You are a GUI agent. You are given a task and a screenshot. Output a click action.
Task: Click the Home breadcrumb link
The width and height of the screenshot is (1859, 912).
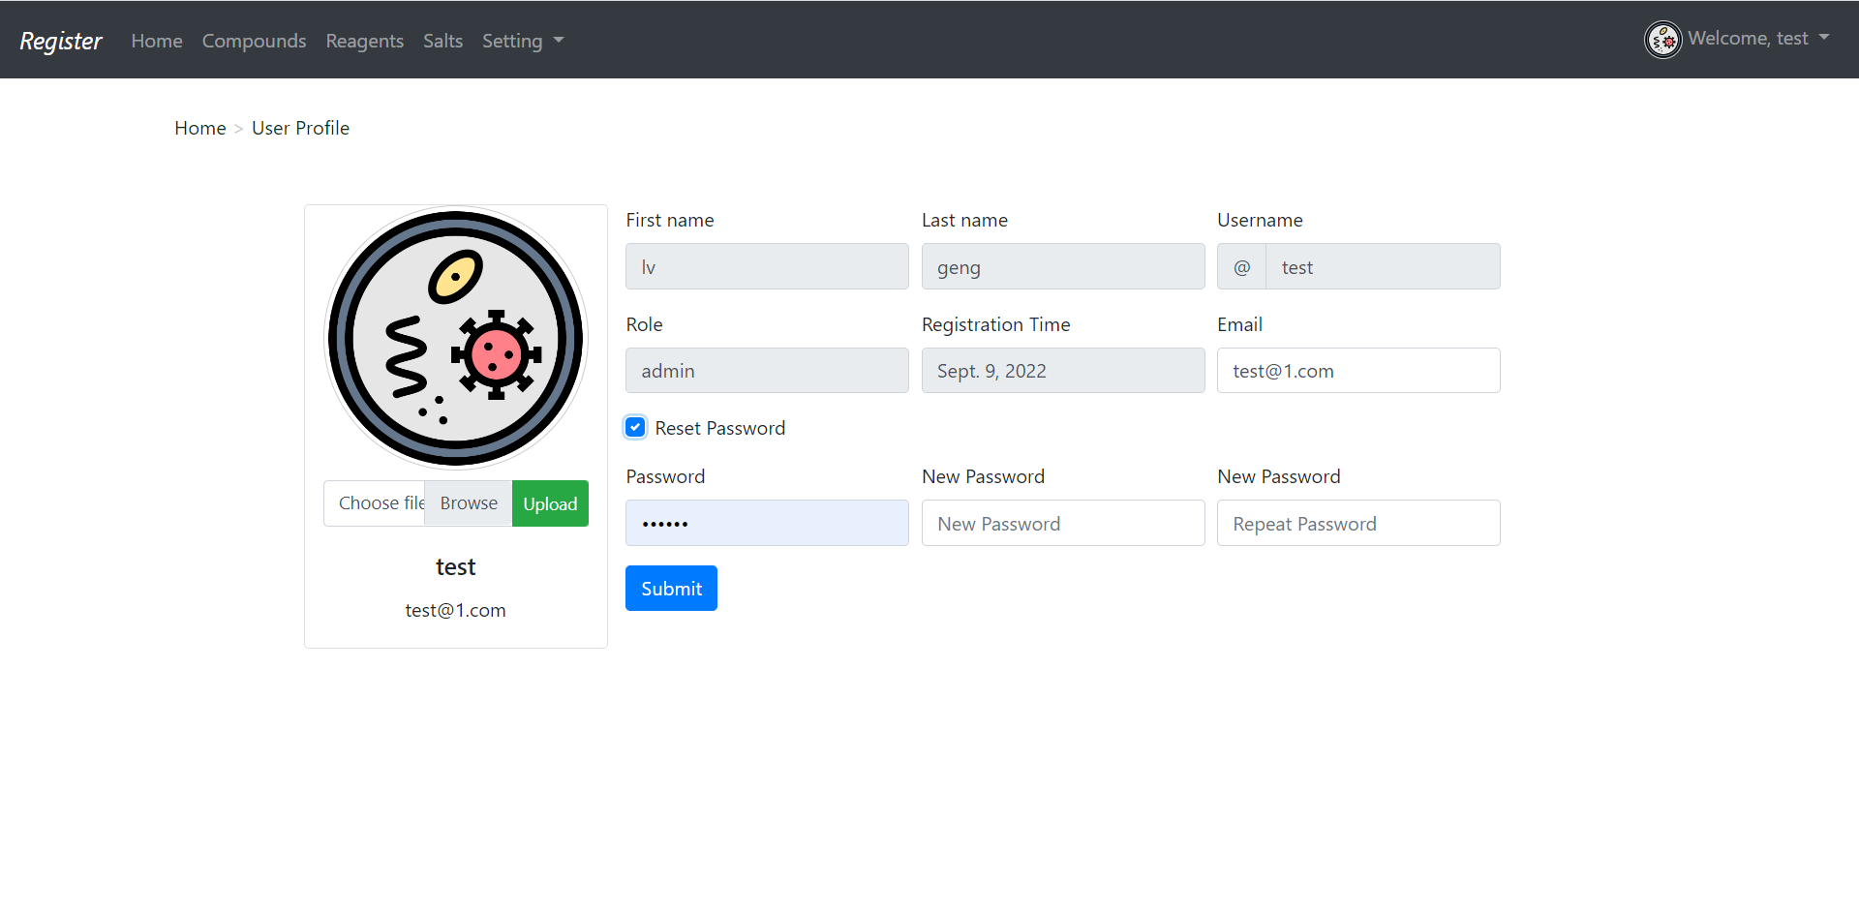click(200, 128)
